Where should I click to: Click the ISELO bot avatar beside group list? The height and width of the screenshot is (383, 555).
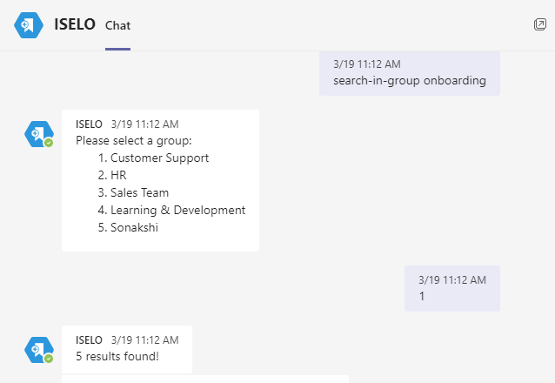[39, 134]
